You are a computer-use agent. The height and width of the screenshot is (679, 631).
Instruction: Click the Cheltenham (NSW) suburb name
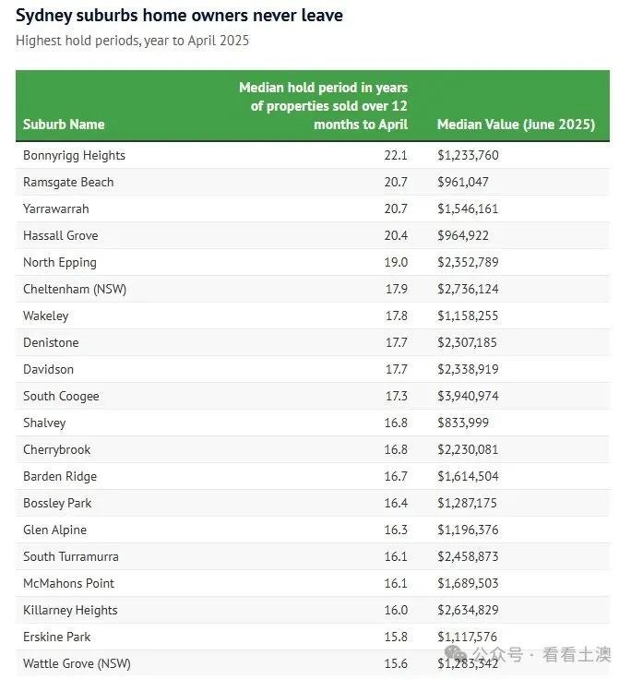point(75,289)
